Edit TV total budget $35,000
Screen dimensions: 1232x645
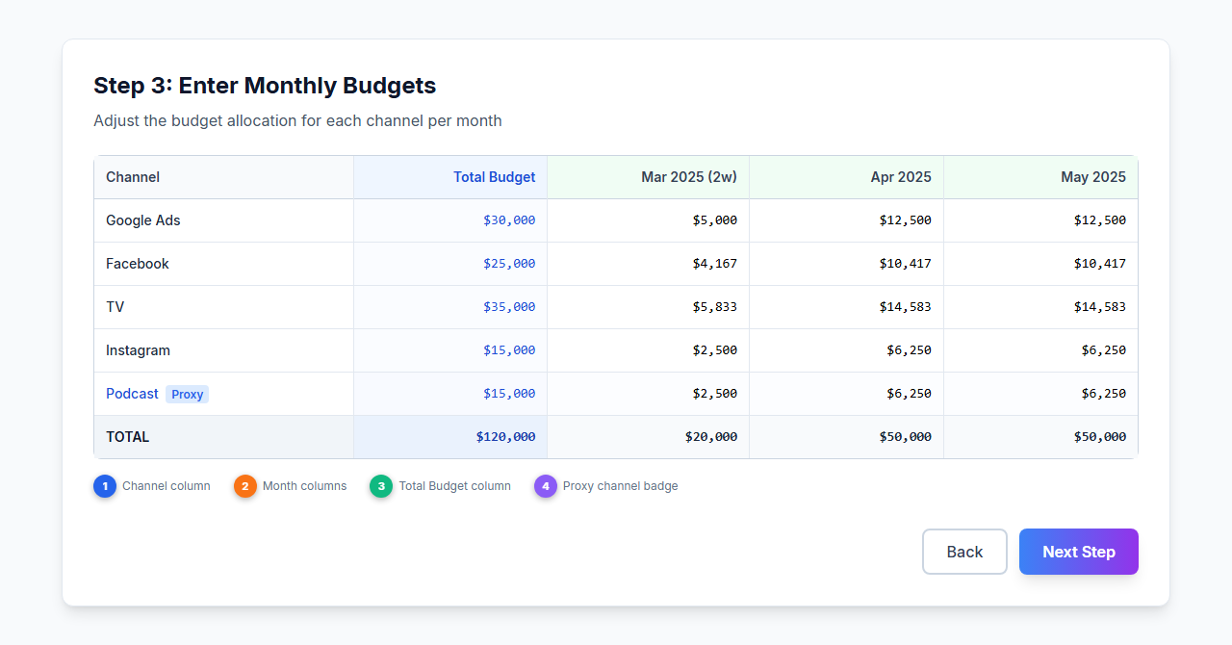[x=450, y=307]
